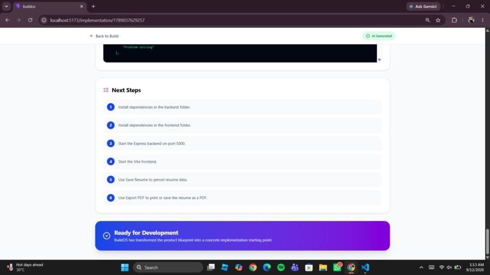Screen dimensions: 490x275
Task: Click the page vertical scrollbar thumb
Action: (487, 242)
